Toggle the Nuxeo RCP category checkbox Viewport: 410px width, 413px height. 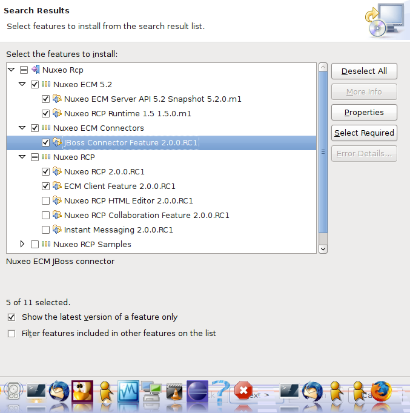point(35,157)
